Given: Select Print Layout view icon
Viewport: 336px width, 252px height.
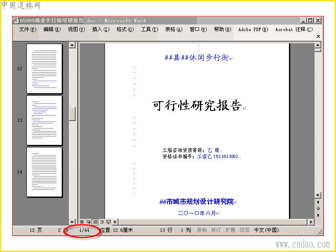Looking at the screenshot, I should (x=95, y=222).
